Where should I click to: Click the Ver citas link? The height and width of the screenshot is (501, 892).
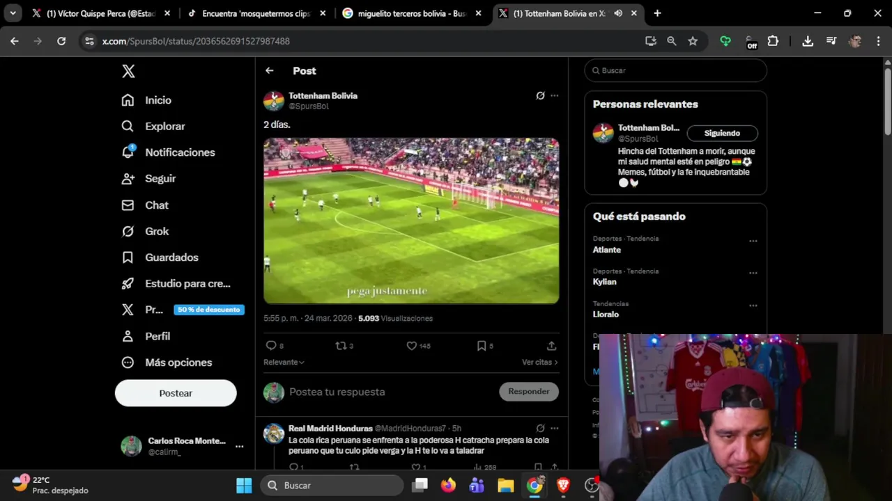pyautogui.click(x=540, y=362)
